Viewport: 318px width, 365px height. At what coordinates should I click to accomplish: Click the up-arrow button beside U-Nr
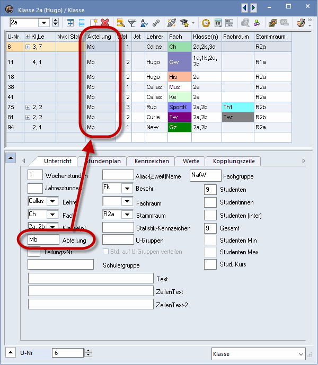coord(11,352)
